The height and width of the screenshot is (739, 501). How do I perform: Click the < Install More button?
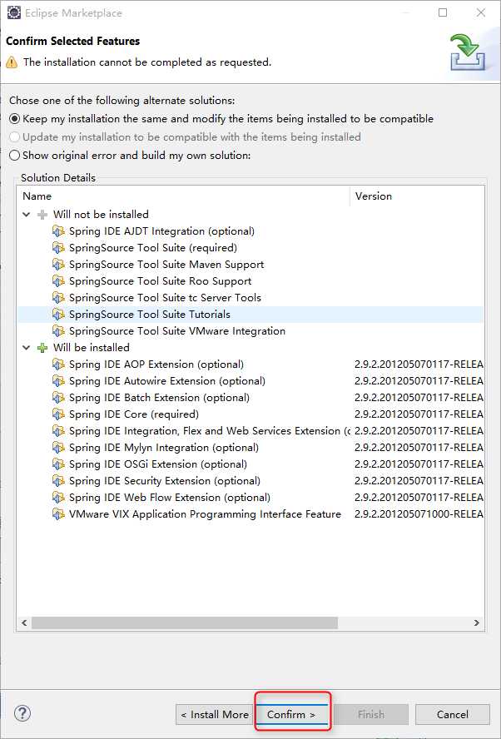click(x=215, y=715)
